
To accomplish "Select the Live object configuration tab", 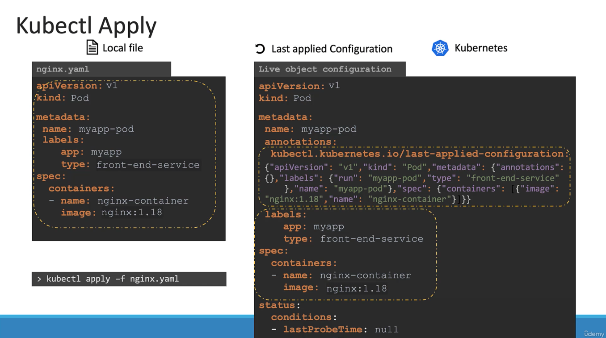I will point(330,69).
